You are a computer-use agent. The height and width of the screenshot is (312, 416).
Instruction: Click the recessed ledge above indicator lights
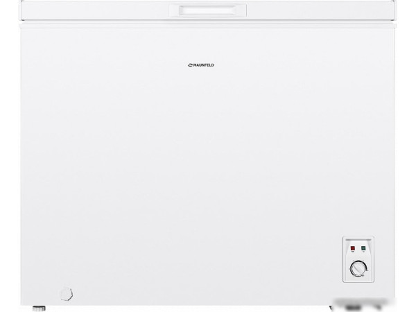point(358,240)
